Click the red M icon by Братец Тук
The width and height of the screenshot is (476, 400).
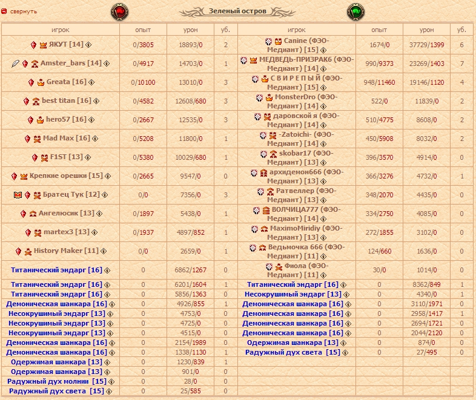pos(18,195)
